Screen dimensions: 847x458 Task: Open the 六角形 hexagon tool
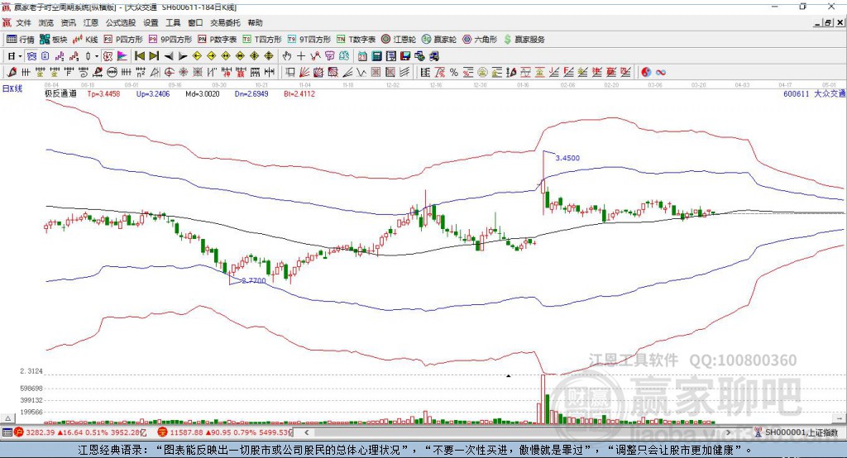click(480, 40)
